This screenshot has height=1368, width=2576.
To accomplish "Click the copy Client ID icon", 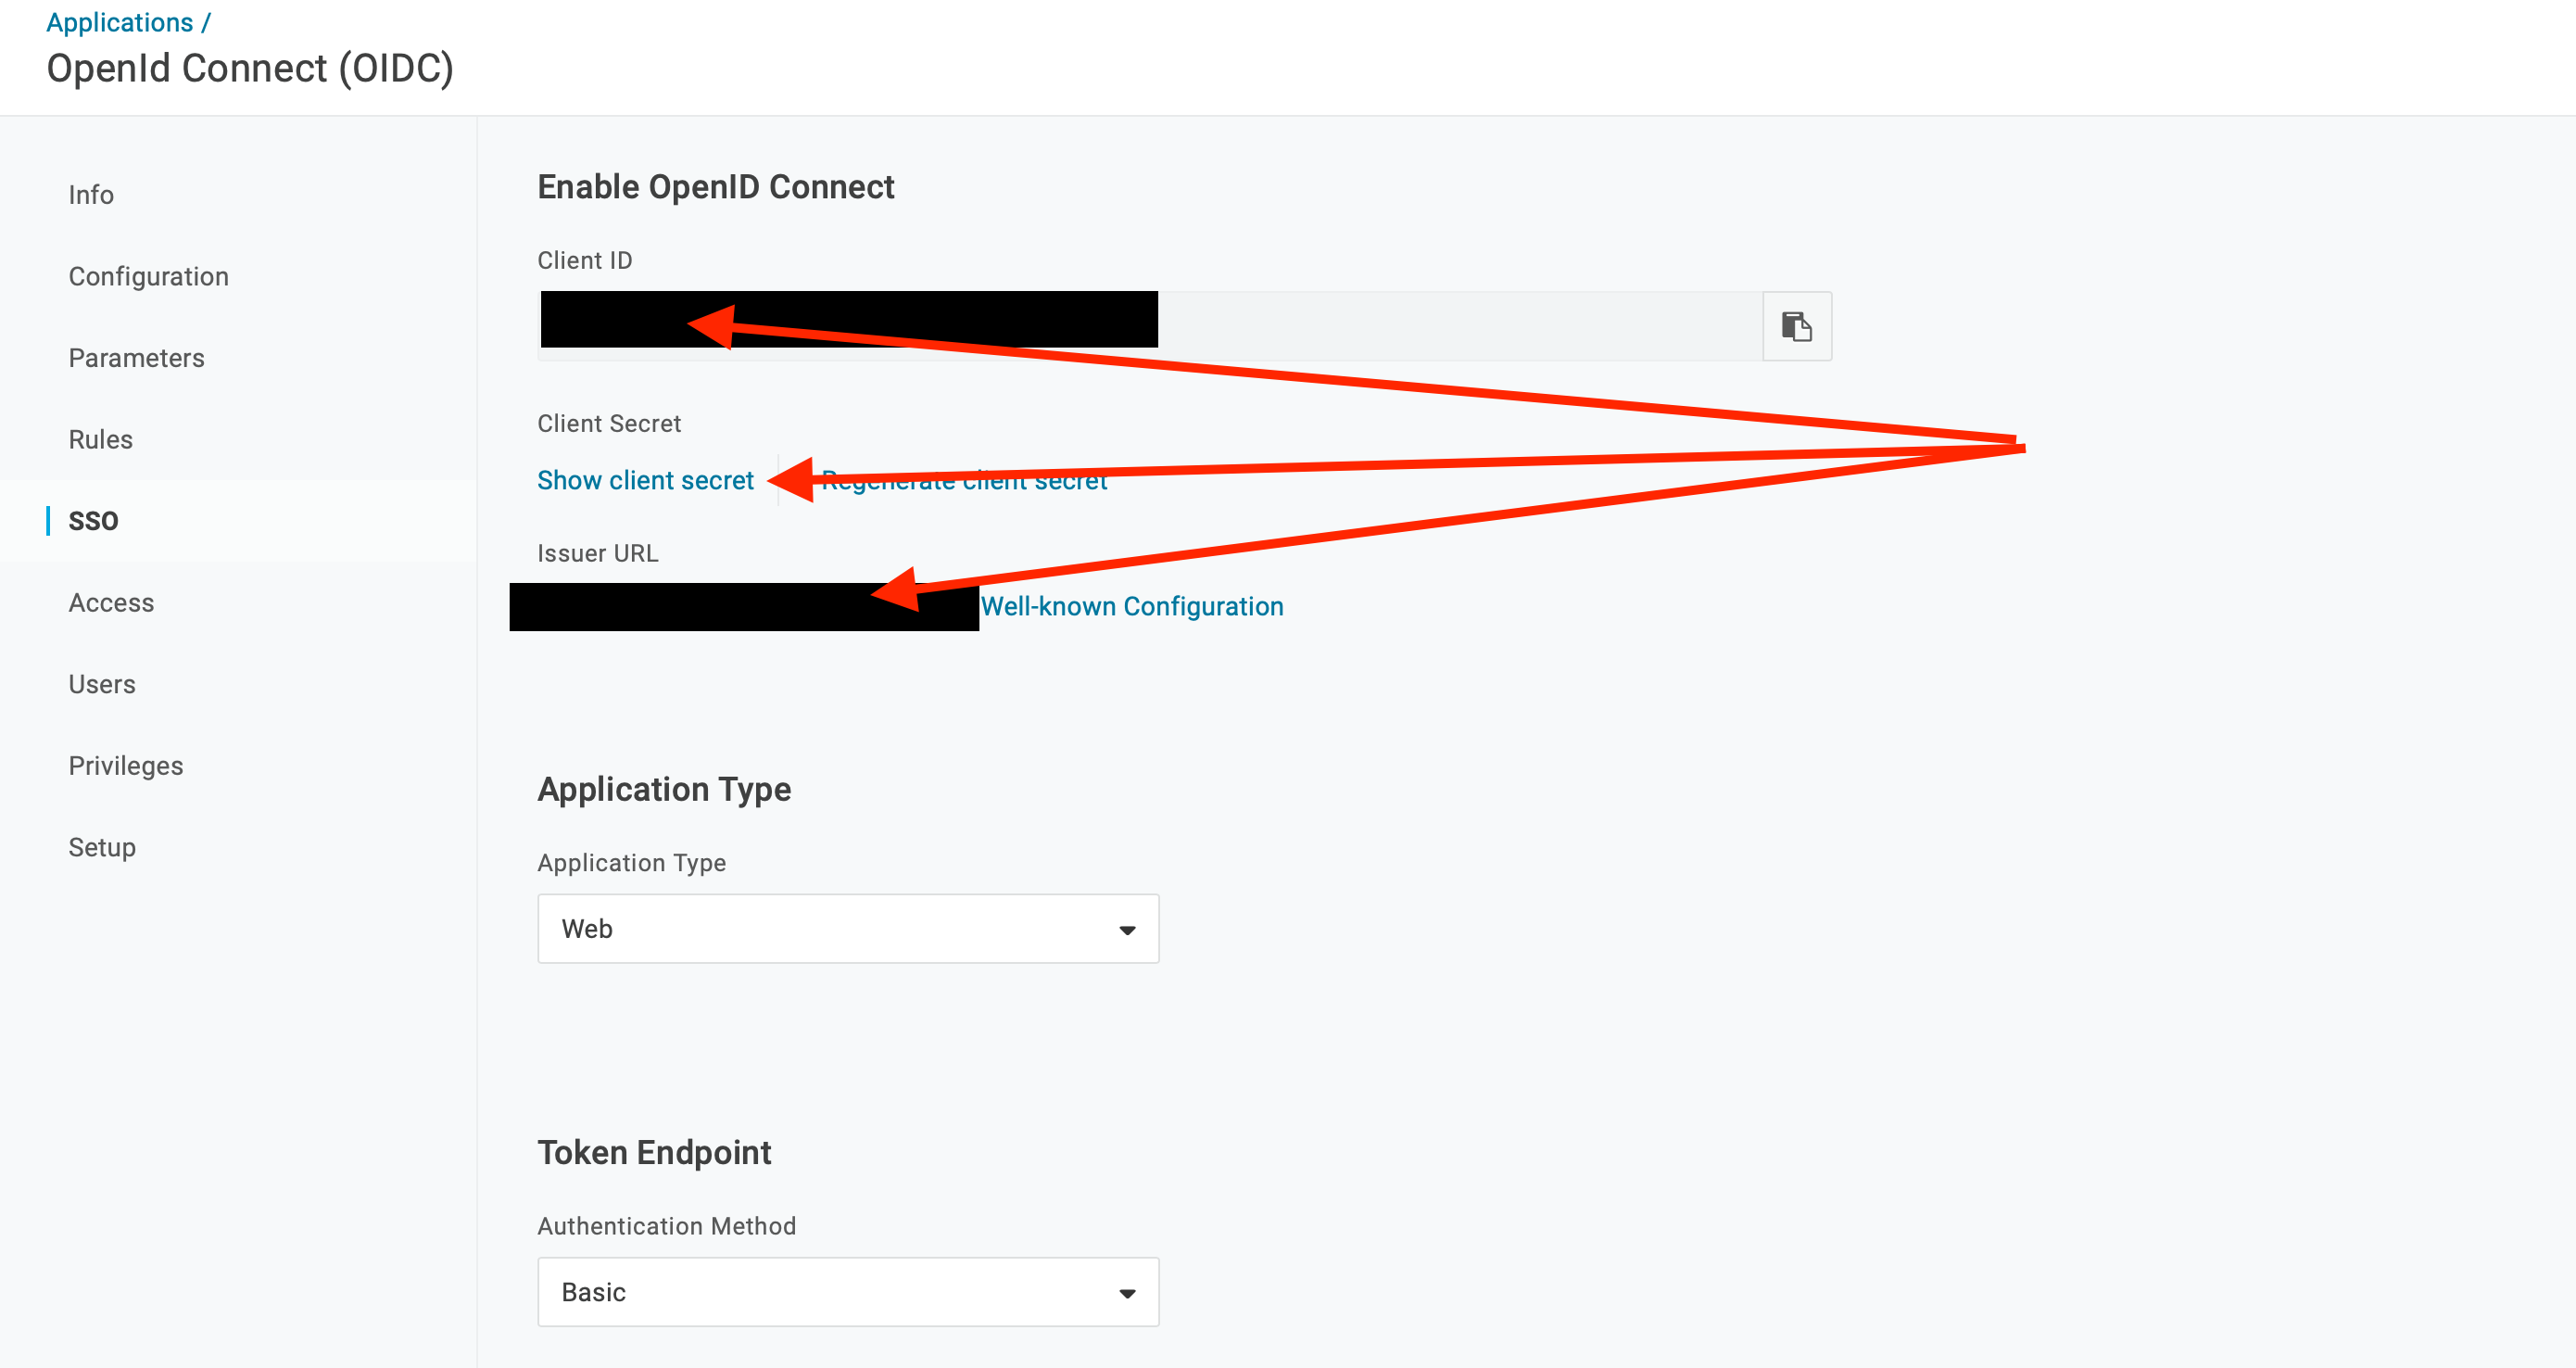I will [x=1796, y=325].
